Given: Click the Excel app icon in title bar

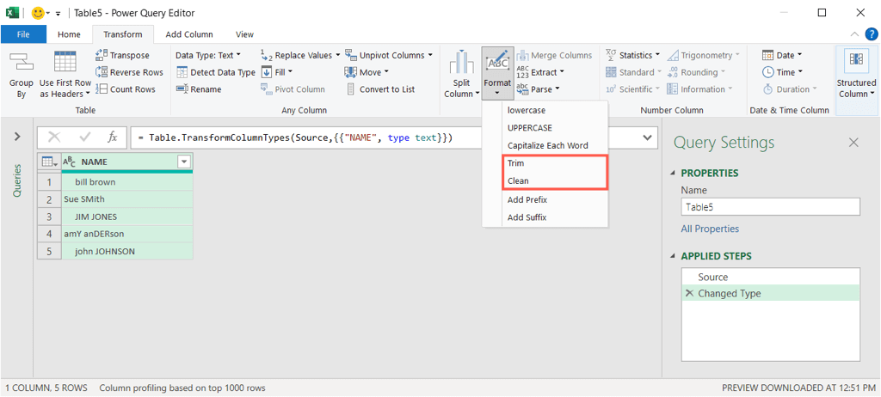Looking at the screenshot, I should pyautogui.click(x=12, y=12).
